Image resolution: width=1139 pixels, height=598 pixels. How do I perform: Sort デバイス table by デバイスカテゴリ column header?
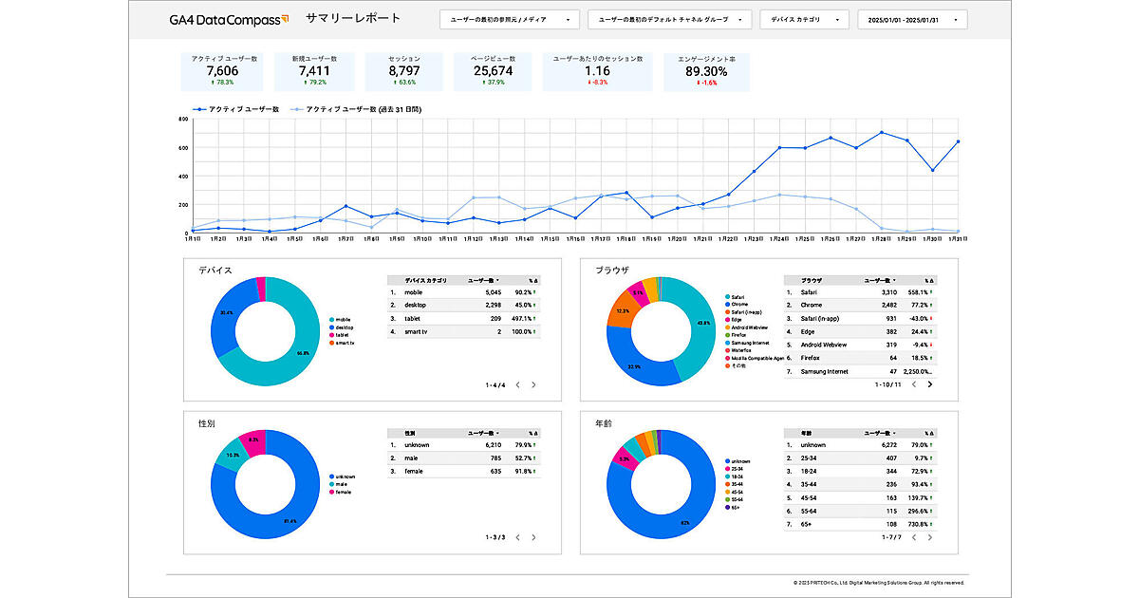(x=423, y=281)
